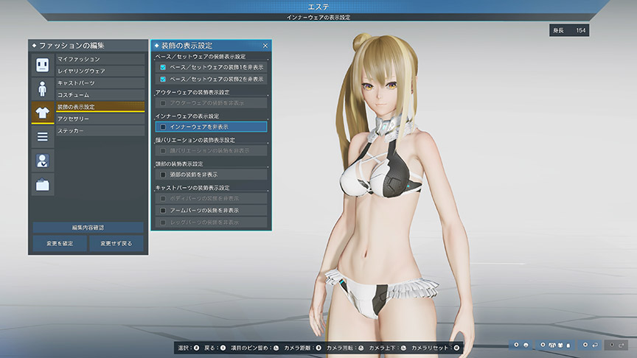Viewport: 637px width, 358px height.
Task: Toggle レッグパーツの装飾を非表示 checkbox
Action: 163,222
